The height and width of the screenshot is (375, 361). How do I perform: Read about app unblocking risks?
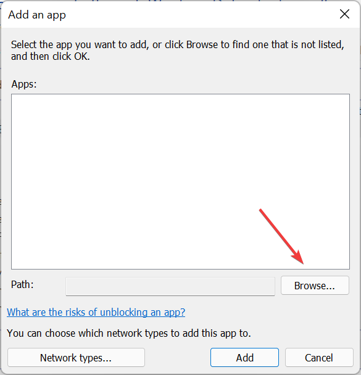(96, 312)
